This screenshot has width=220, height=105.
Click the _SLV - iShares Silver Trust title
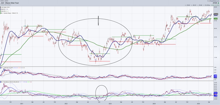pos(10,3)
